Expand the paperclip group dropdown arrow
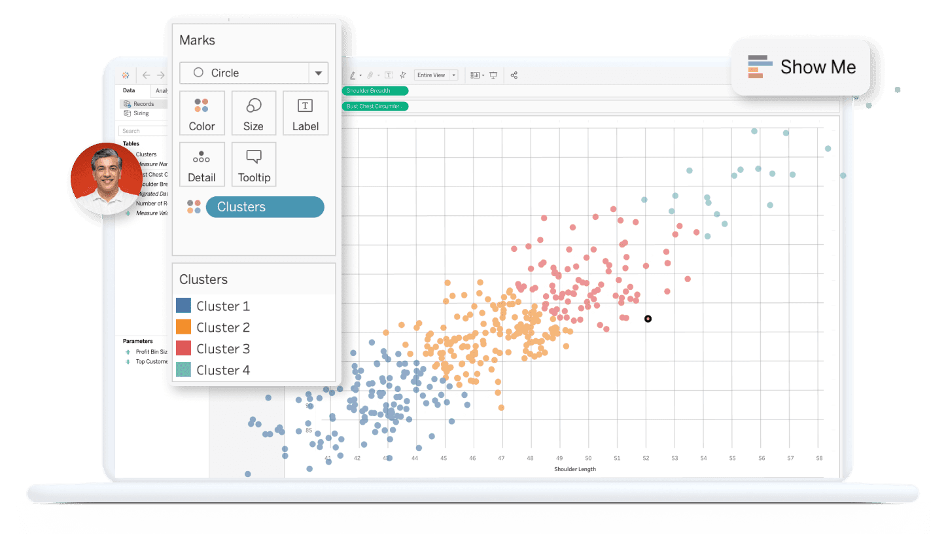This screenshot has height=534, width=946. tap(378, 75)
